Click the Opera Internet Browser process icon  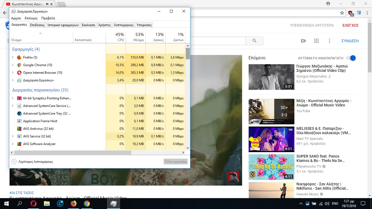[x=19, y=73]
